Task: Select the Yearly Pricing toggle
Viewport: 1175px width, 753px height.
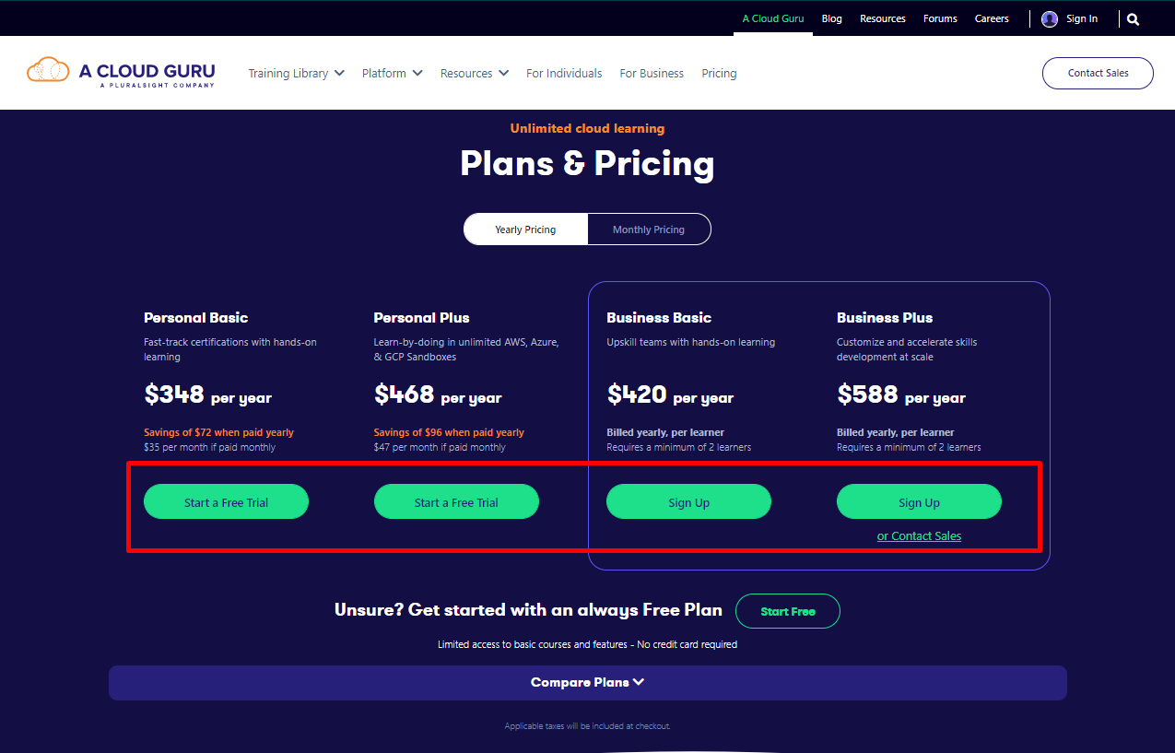Action: click(x=525, y=229)
